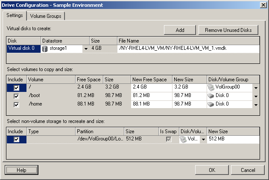Click the Add button
The image size is (269, 180).
[180, 30]
